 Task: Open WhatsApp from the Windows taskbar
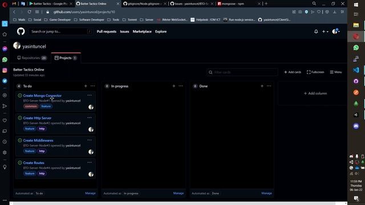tap(356, 48)
